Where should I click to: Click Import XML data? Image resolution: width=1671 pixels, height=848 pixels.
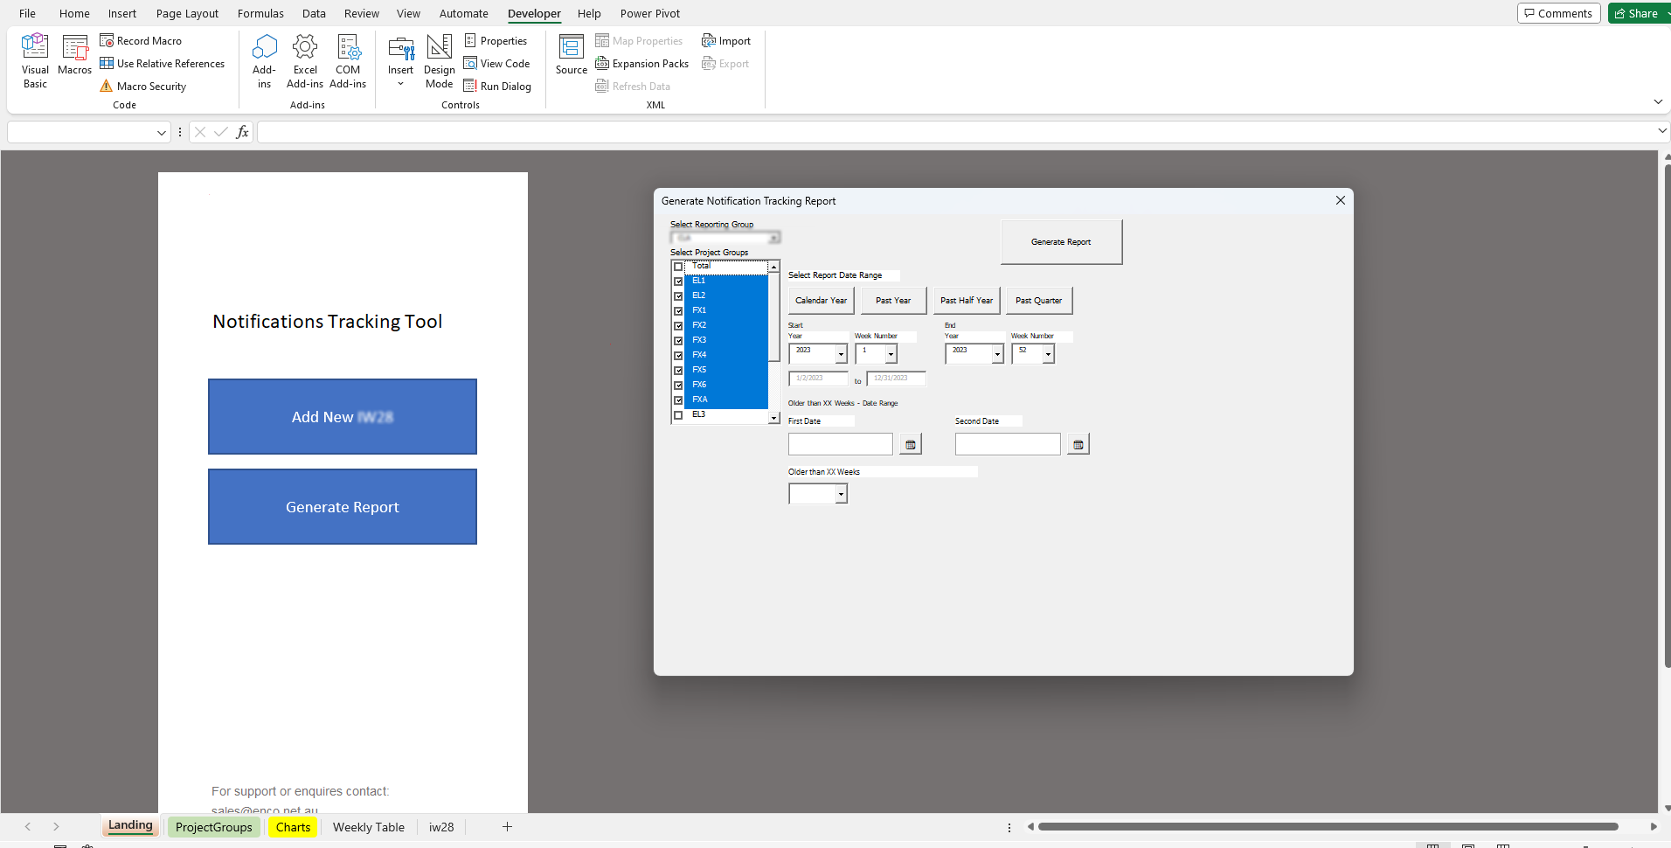pyautogui.click(x=725, y=41)
